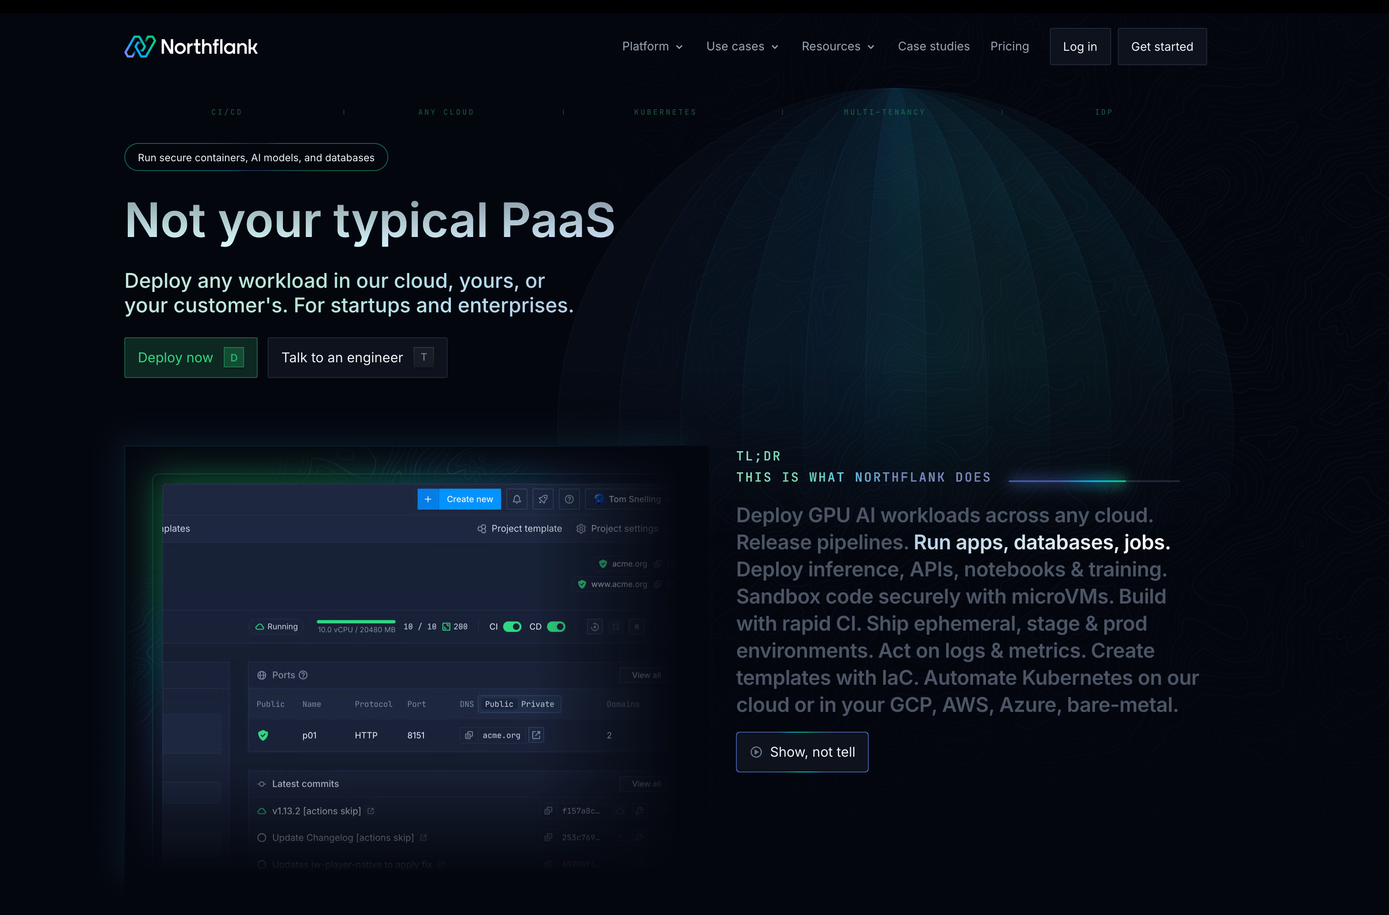Select Pricing in the navigation bar

coord(1010,46)
